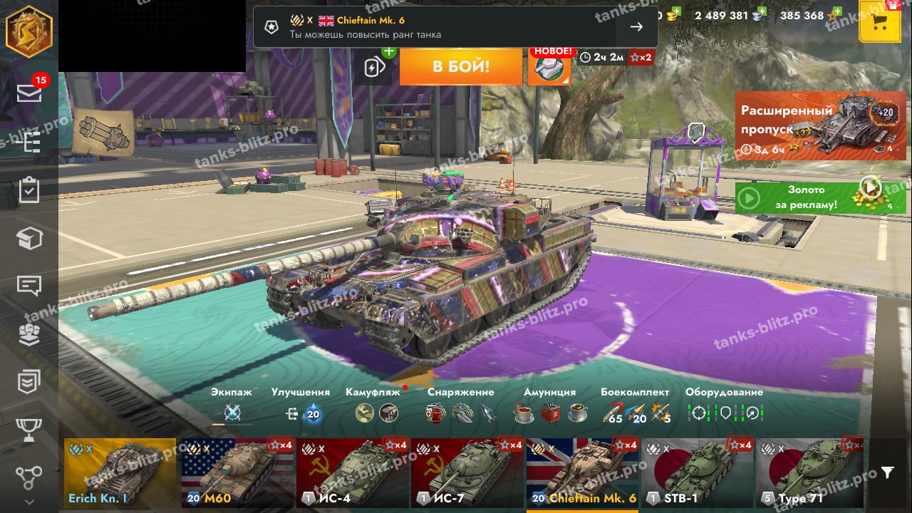Select the ИС-7 tank in carousel
Screen dimensions: 912x513
pyautogui.click(x=467, y=472)
